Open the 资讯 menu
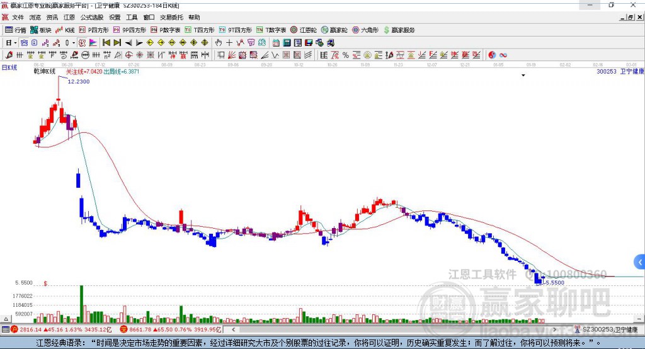The height and width of the screenshot is (349, 645). [x=52, y=17]
